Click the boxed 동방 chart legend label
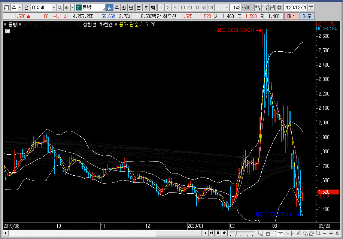 point(12,24)
